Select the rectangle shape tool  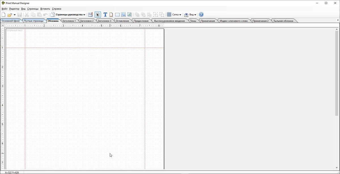click(117, 14)
